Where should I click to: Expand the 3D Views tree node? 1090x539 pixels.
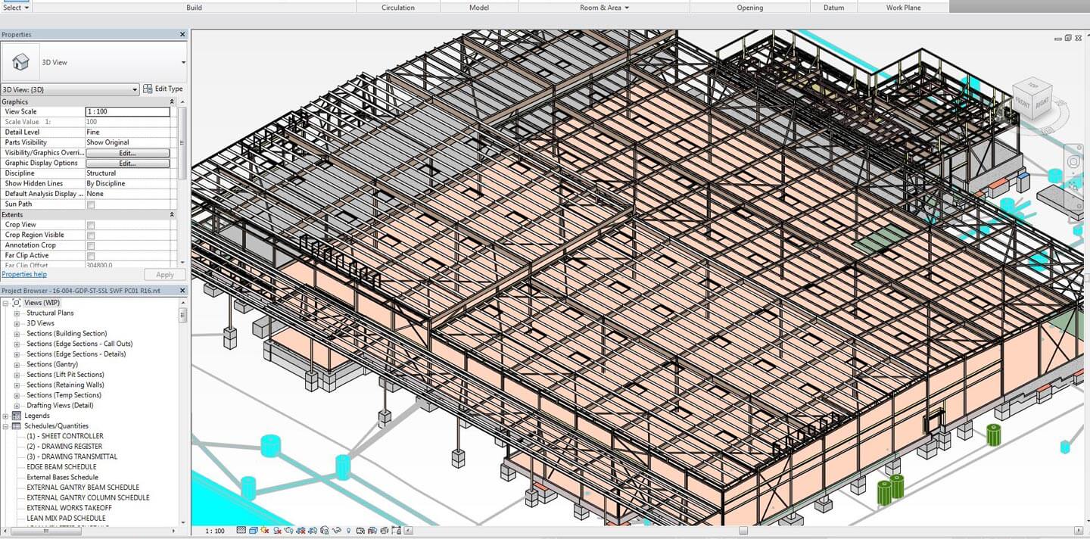[17, 323]
